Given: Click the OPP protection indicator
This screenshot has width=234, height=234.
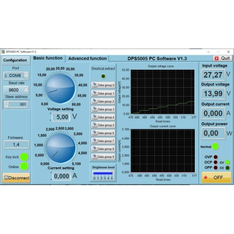Looking at the screenshot, I should (x=216, y=168).
